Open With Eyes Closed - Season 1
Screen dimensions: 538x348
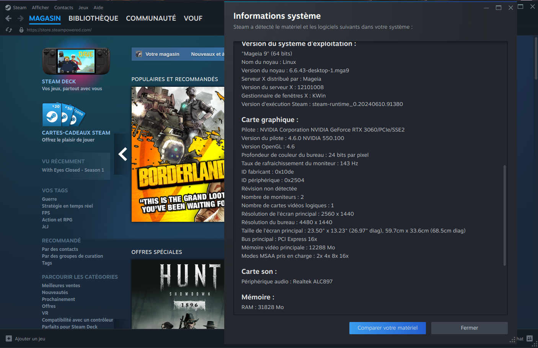pyautogui.click(x=73, y=170)
